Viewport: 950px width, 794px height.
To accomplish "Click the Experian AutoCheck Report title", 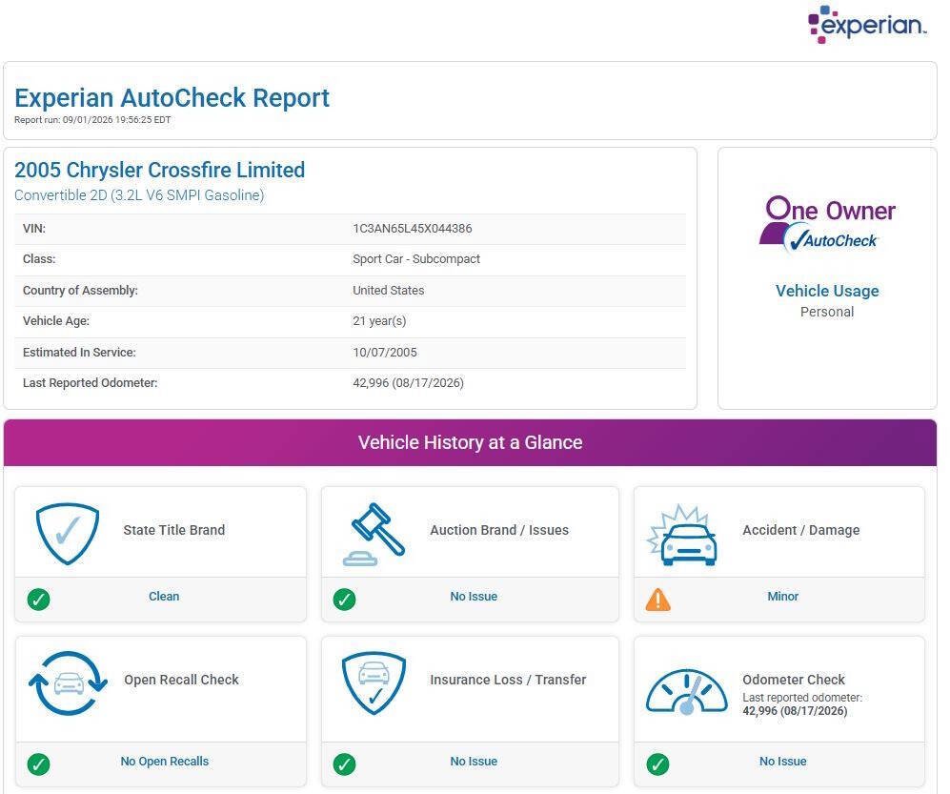I will point(172,97).
